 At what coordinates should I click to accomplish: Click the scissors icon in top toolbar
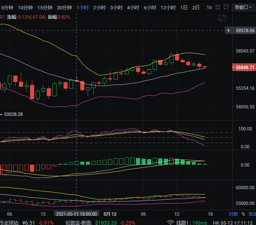click(x=226, y=7)
